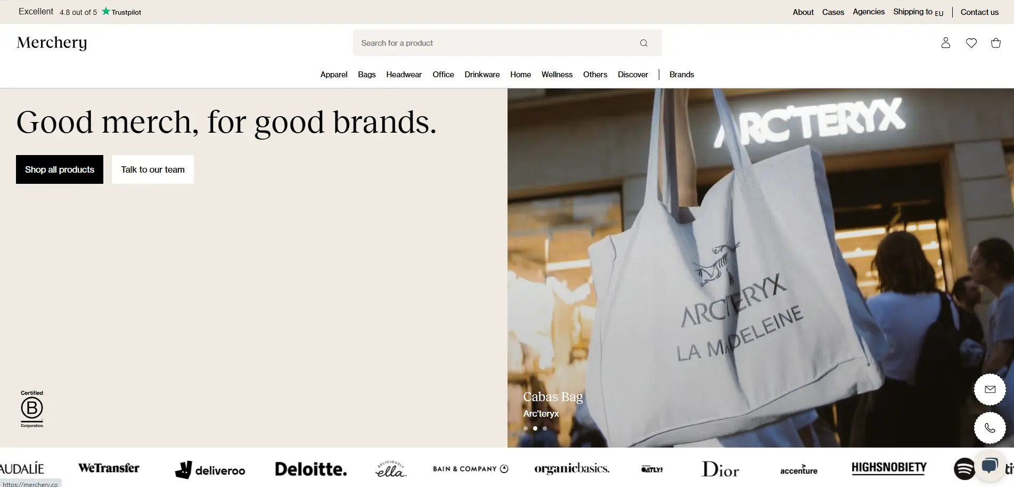Expand the Drinkware category menu
This screenshot has height=487, width=1014.
tap(482, 75)
